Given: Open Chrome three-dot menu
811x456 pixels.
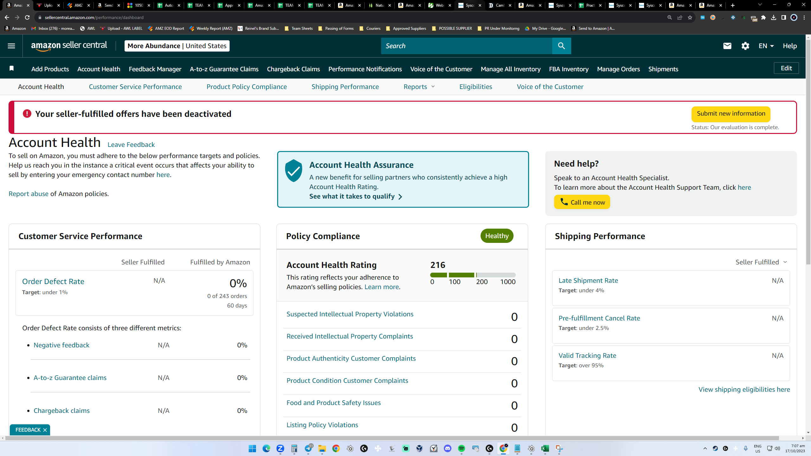Looking at the screenshot, I should [804, 17].
